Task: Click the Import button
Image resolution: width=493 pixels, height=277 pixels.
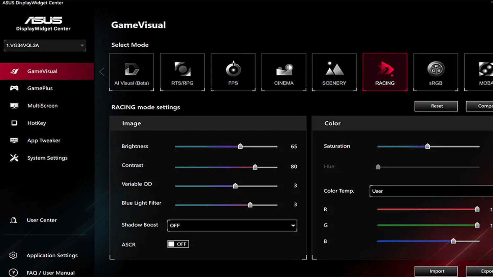Action: click(436, 271)
